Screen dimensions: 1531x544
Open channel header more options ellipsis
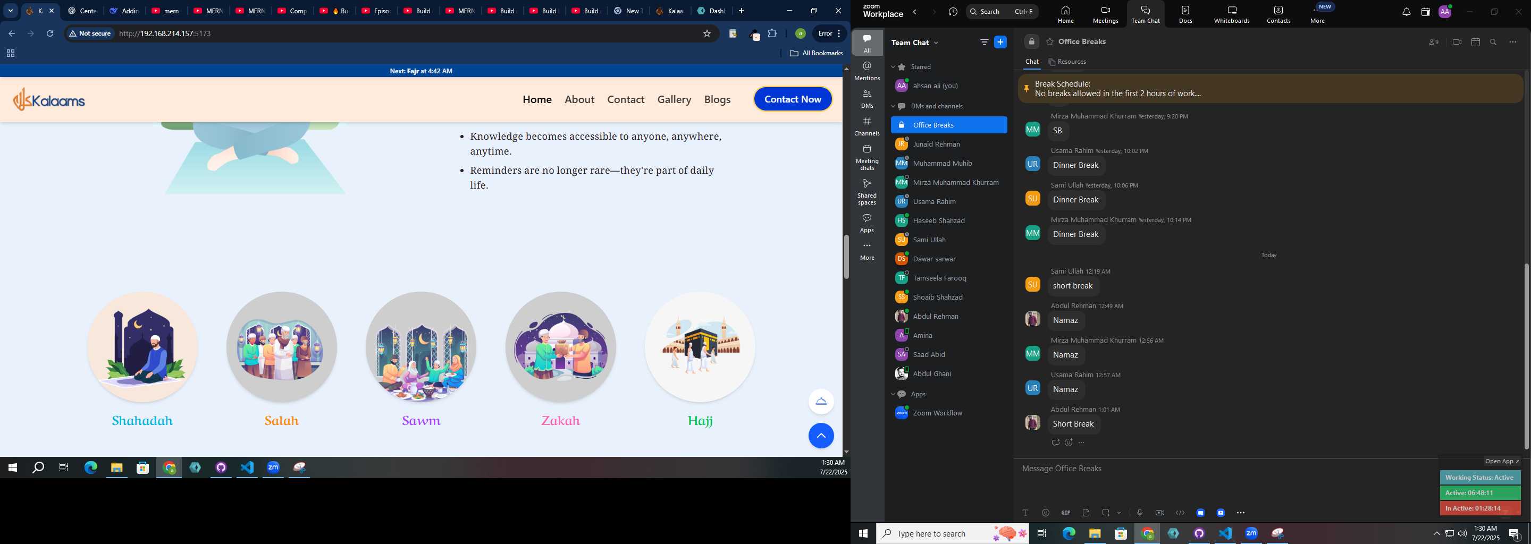pyautogui.click(x=1512, y=42)
